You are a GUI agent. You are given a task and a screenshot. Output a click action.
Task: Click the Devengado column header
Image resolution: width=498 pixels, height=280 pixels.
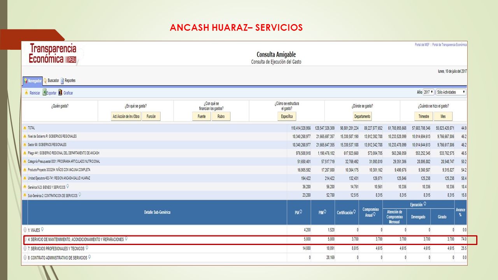pos(418,217)
